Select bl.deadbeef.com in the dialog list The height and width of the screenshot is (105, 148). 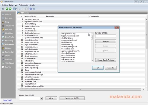pos(68,49)
